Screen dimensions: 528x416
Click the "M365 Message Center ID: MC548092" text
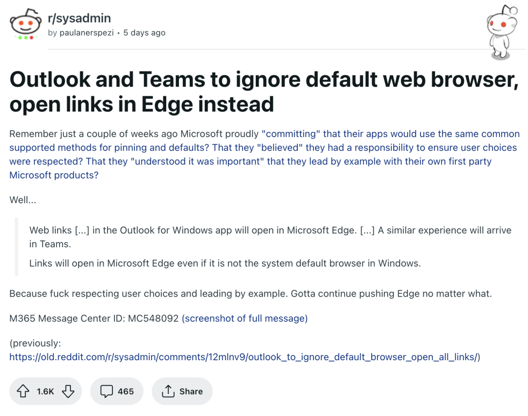pos(94,318)
